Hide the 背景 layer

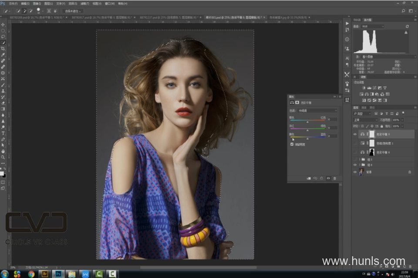point(355,172)
